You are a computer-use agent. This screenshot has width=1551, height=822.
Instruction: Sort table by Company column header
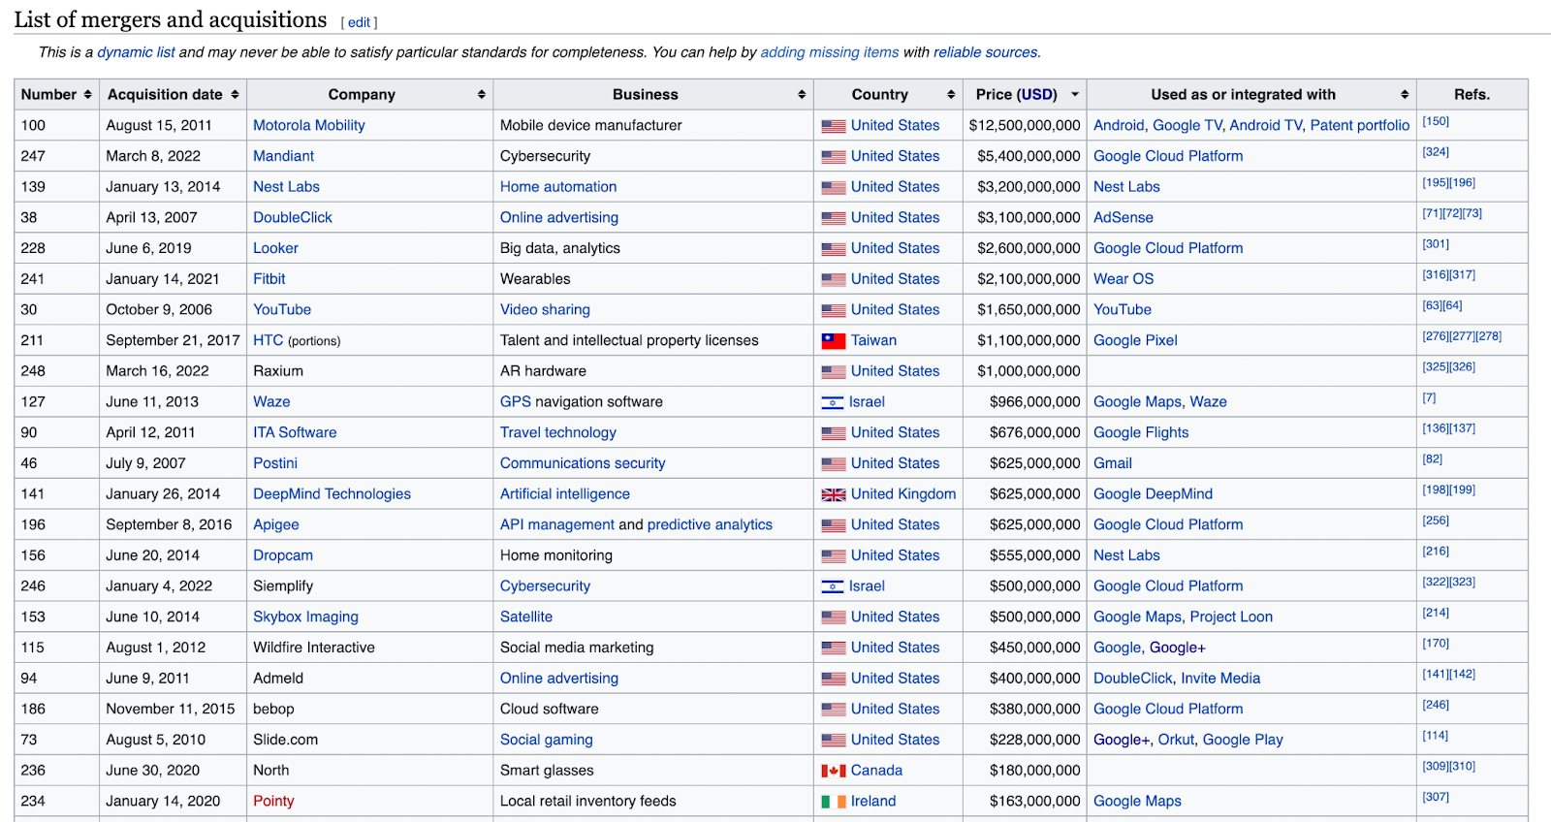click(x=361, y=94)
